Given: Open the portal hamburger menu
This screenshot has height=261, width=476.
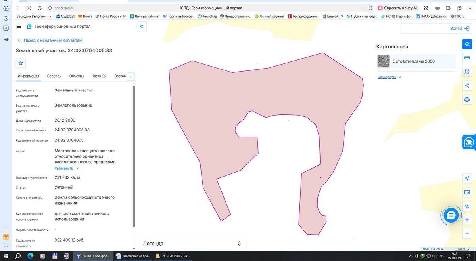Looking at the screenshot, I should 19,26.
